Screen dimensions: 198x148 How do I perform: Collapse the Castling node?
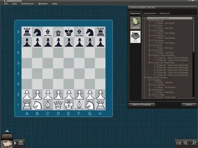point(150,80)
